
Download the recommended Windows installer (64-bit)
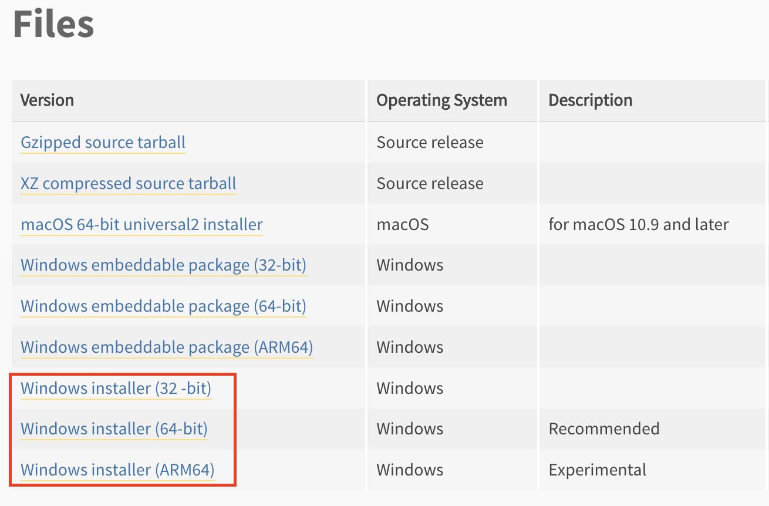point(114,429)
